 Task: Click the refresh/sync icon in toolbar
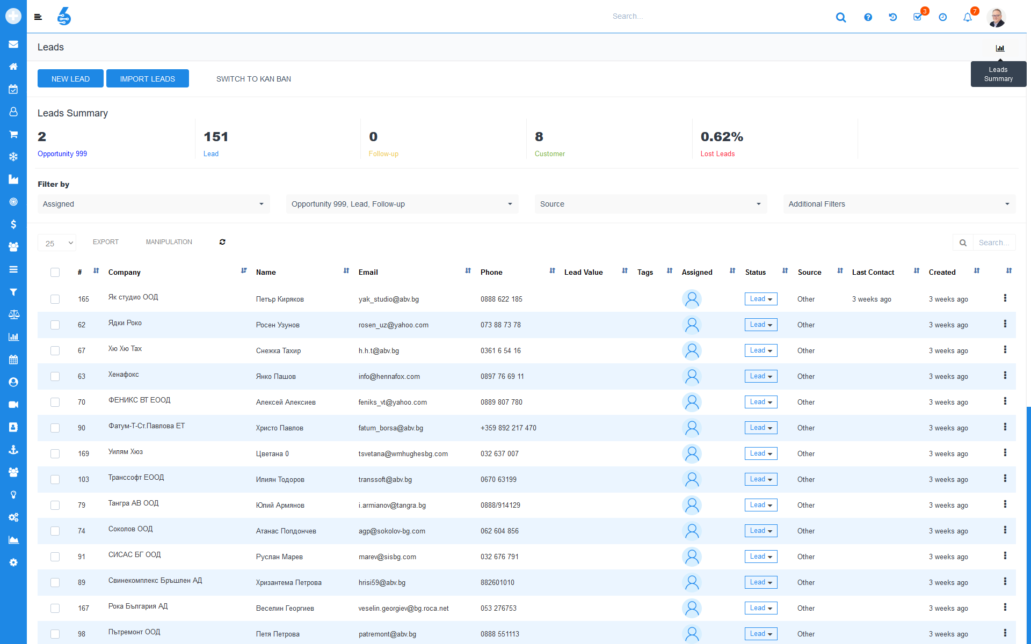click(x=222, y=242)
